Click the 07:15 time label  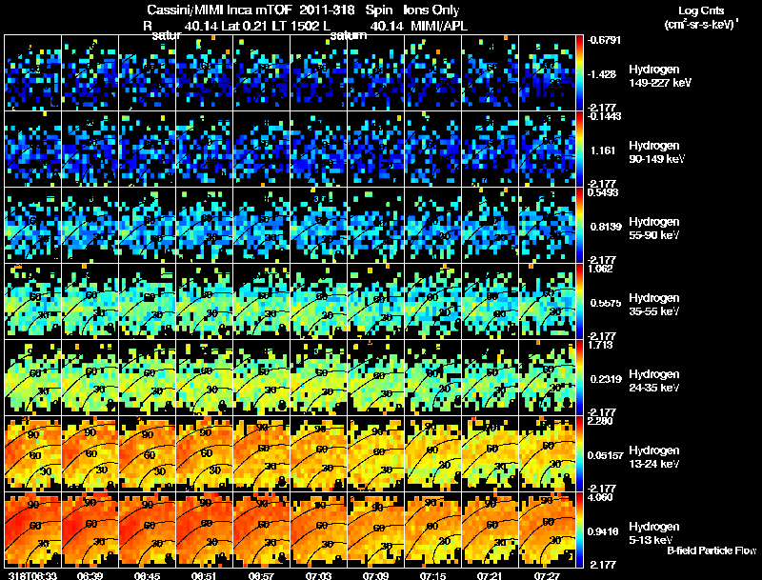(432, 575)
